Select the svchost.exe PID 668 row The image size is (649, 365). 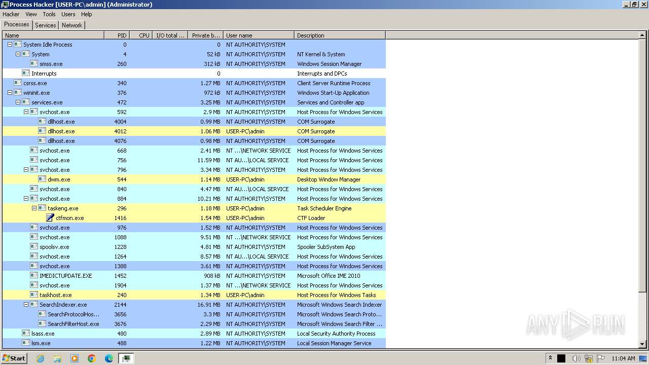coord(194,151)
